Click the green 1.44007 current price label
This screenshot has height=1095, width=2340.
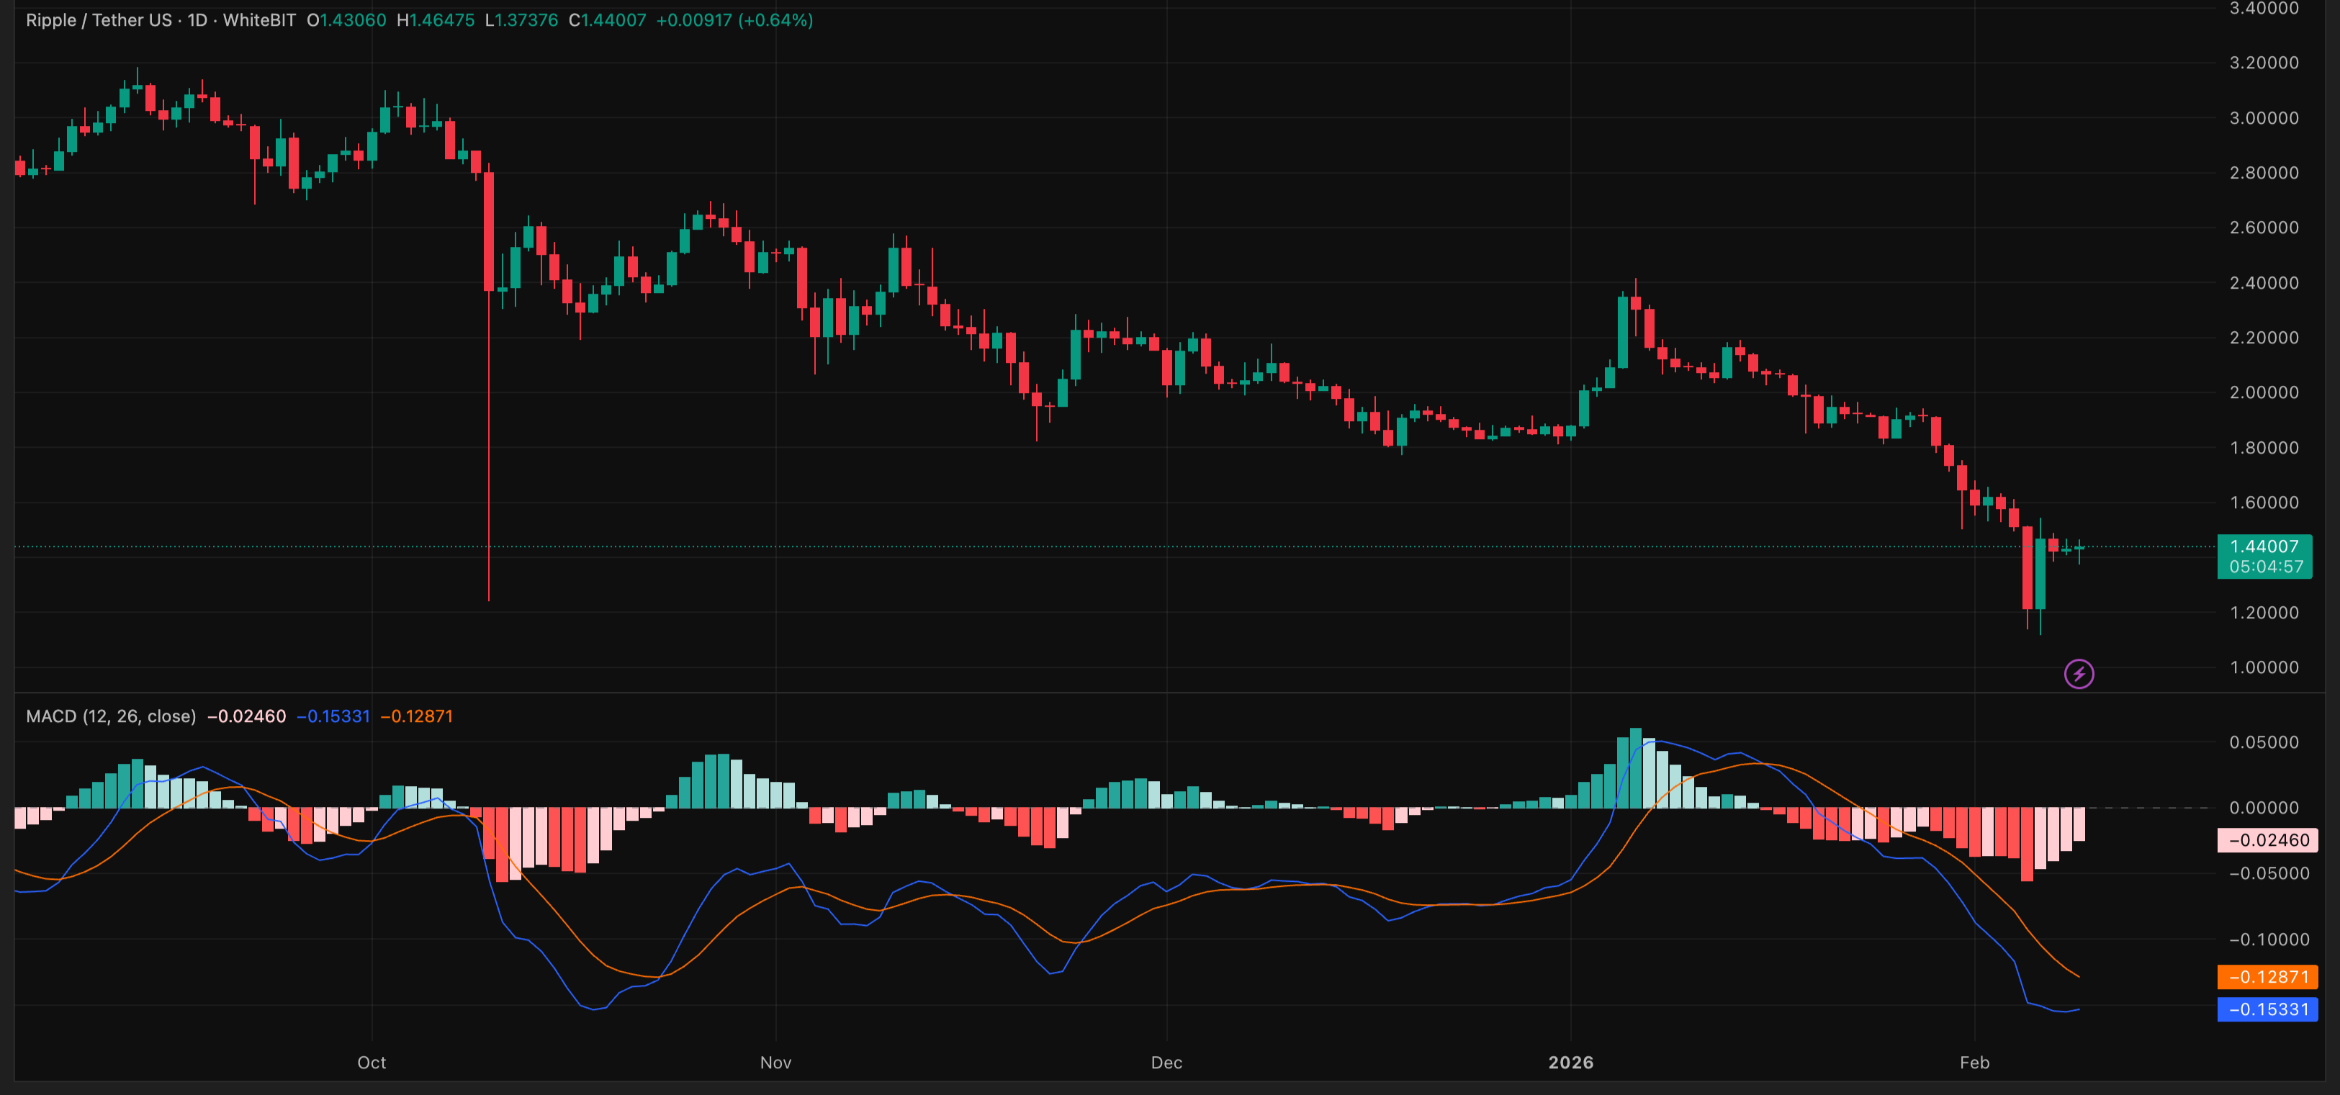coord(2264,546)
